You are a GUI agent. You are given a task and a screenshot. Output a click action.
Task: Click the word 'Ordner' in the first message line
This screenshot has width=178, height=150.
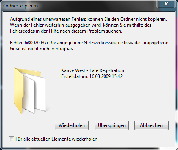127,19
